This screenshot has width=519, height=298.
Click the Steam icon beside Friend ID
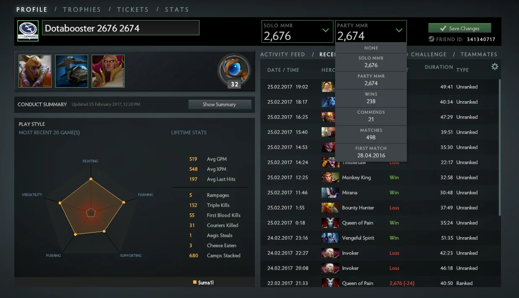(431, 39)
